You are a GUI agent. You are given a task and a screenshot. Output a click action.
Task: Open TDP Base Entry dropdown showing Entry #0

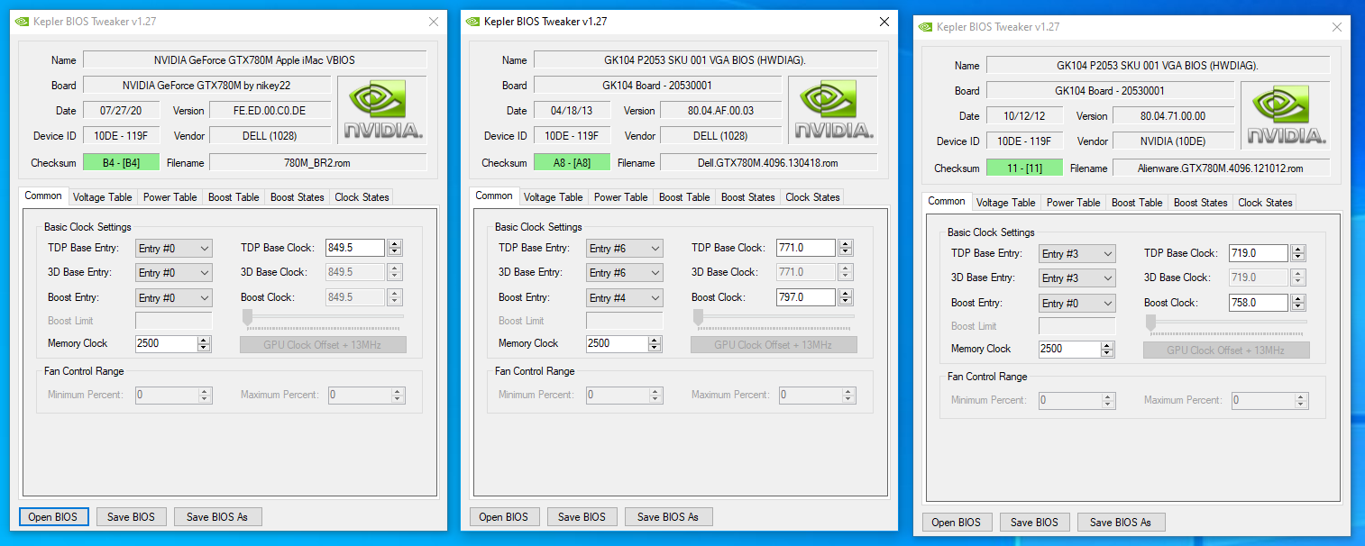pyautogui.click(x=174, y=248)
